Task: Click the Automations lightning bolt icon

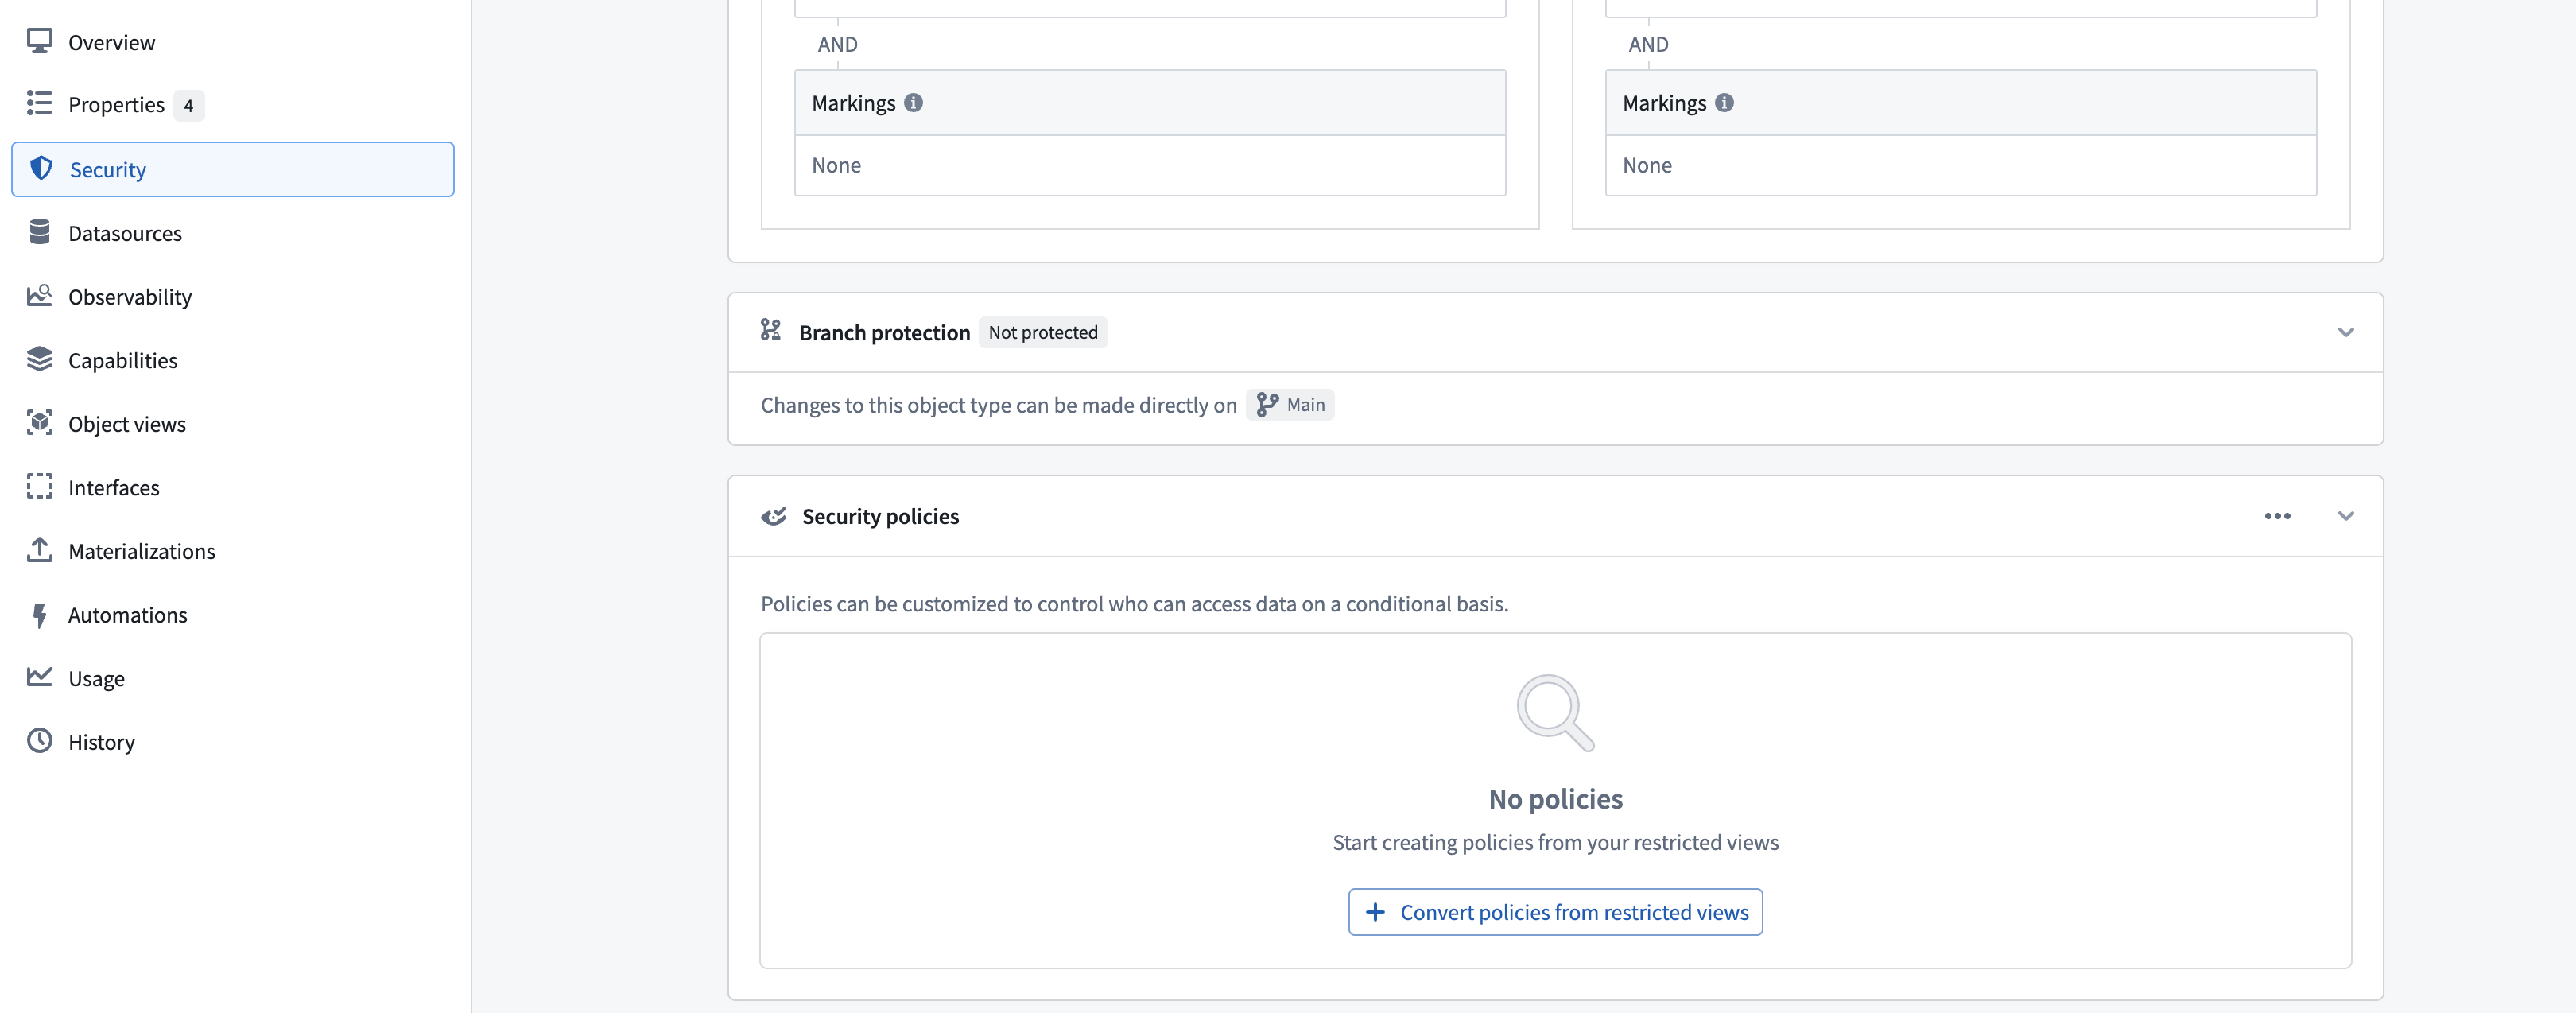Action: click(x=40, y=614)
